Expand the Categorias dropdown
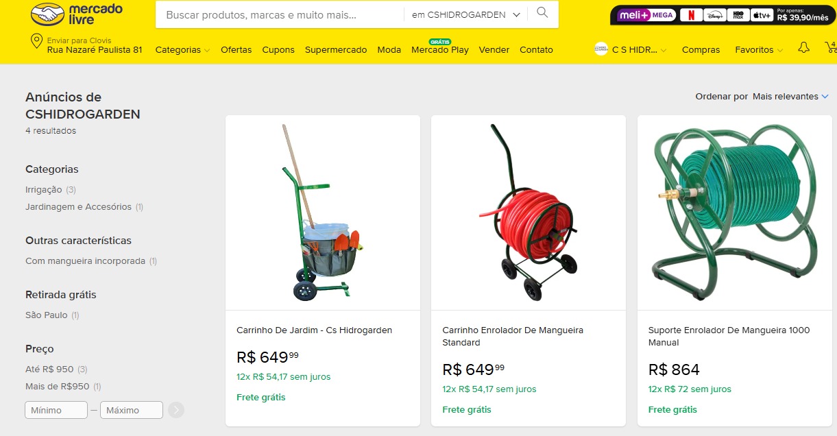 pyautogui.click(x=182, y=49)
